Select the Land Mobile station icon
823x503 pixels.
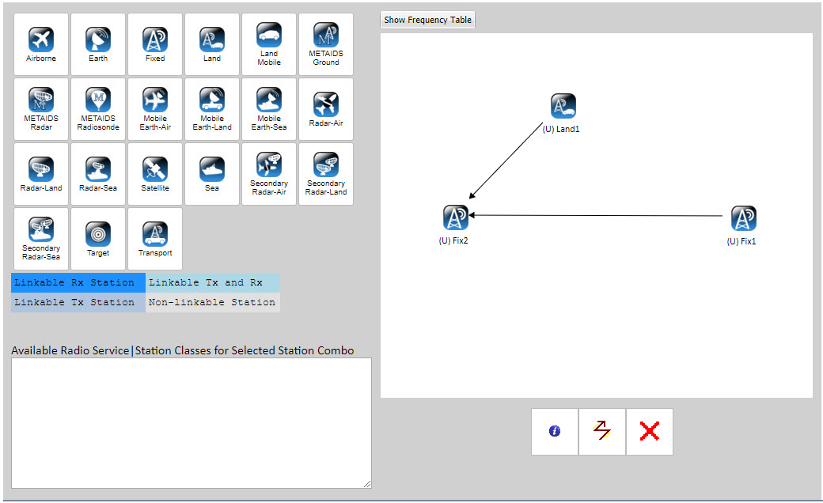pos(268,40)
